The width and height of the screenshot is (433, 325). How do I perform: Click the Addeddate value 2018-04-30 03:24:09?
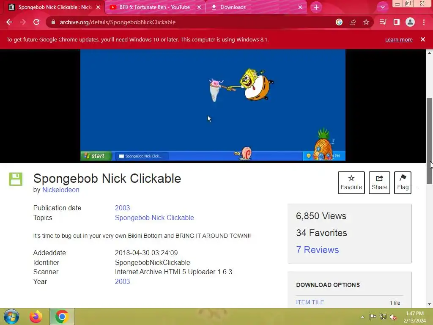tap(146, 253)
